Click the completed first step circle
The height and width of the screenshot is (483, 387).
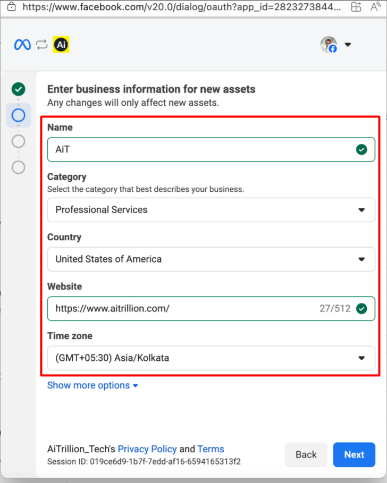[x=19, y=89]
